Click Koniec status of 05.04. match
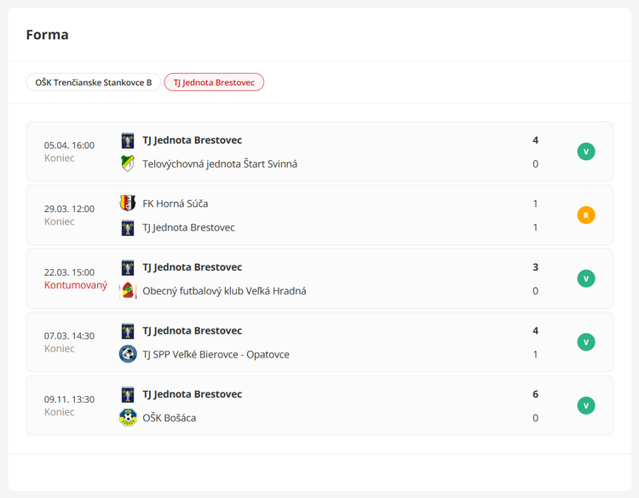This screenshot has height=498, width=639. pyautogui.click(x=60, y=158)
